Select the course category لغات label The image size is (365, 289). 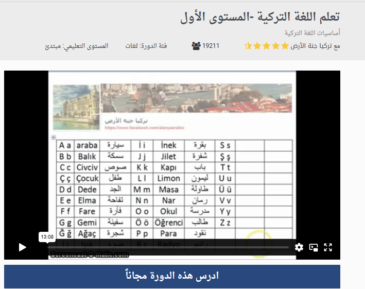[138, 46]
